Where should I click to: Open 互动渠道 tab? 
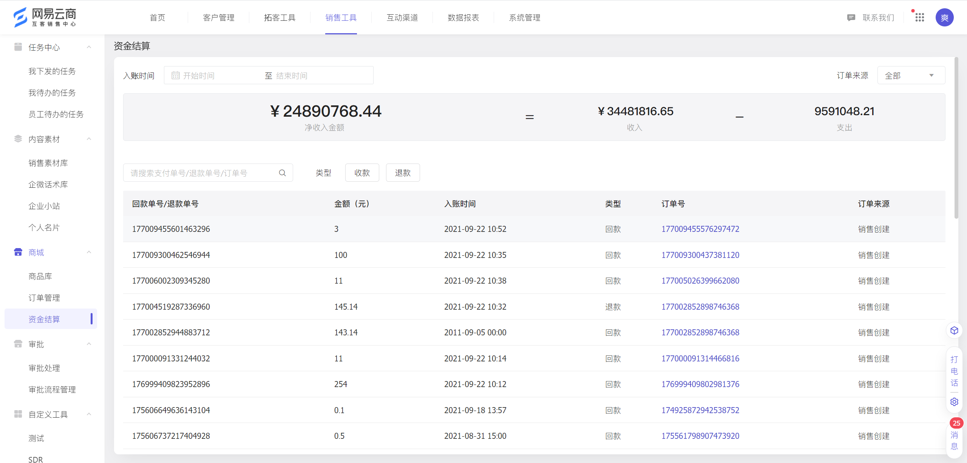[x=402, y=18]
